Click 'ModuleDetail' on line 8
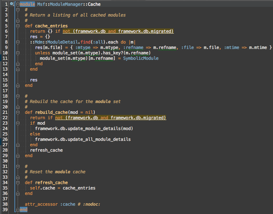Image resolution: width=273 pixels, height=214 pixels. [63, 42]
